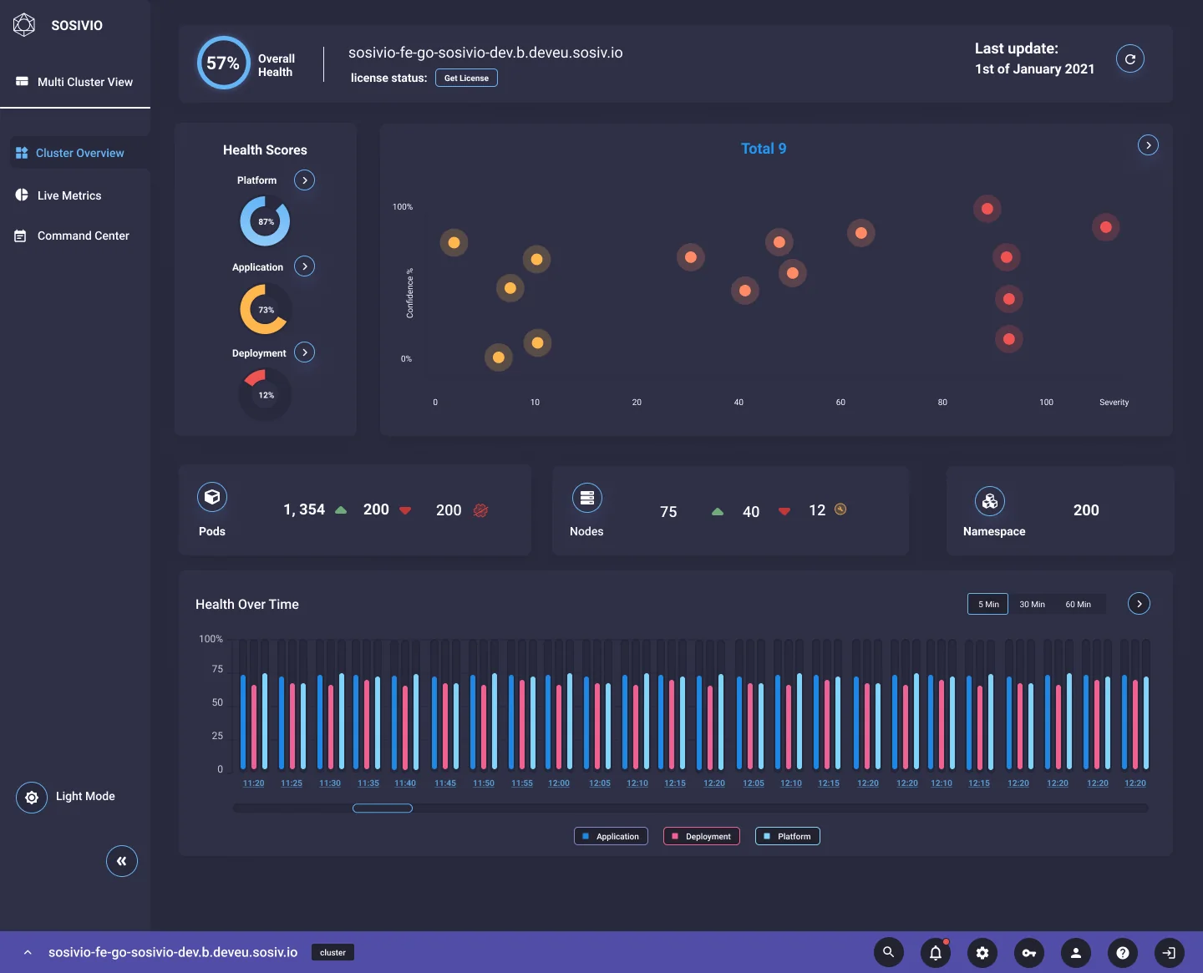Select the 60 Min time range
The height and width of the screenshot is (973, 1203).
point(1078,604)
